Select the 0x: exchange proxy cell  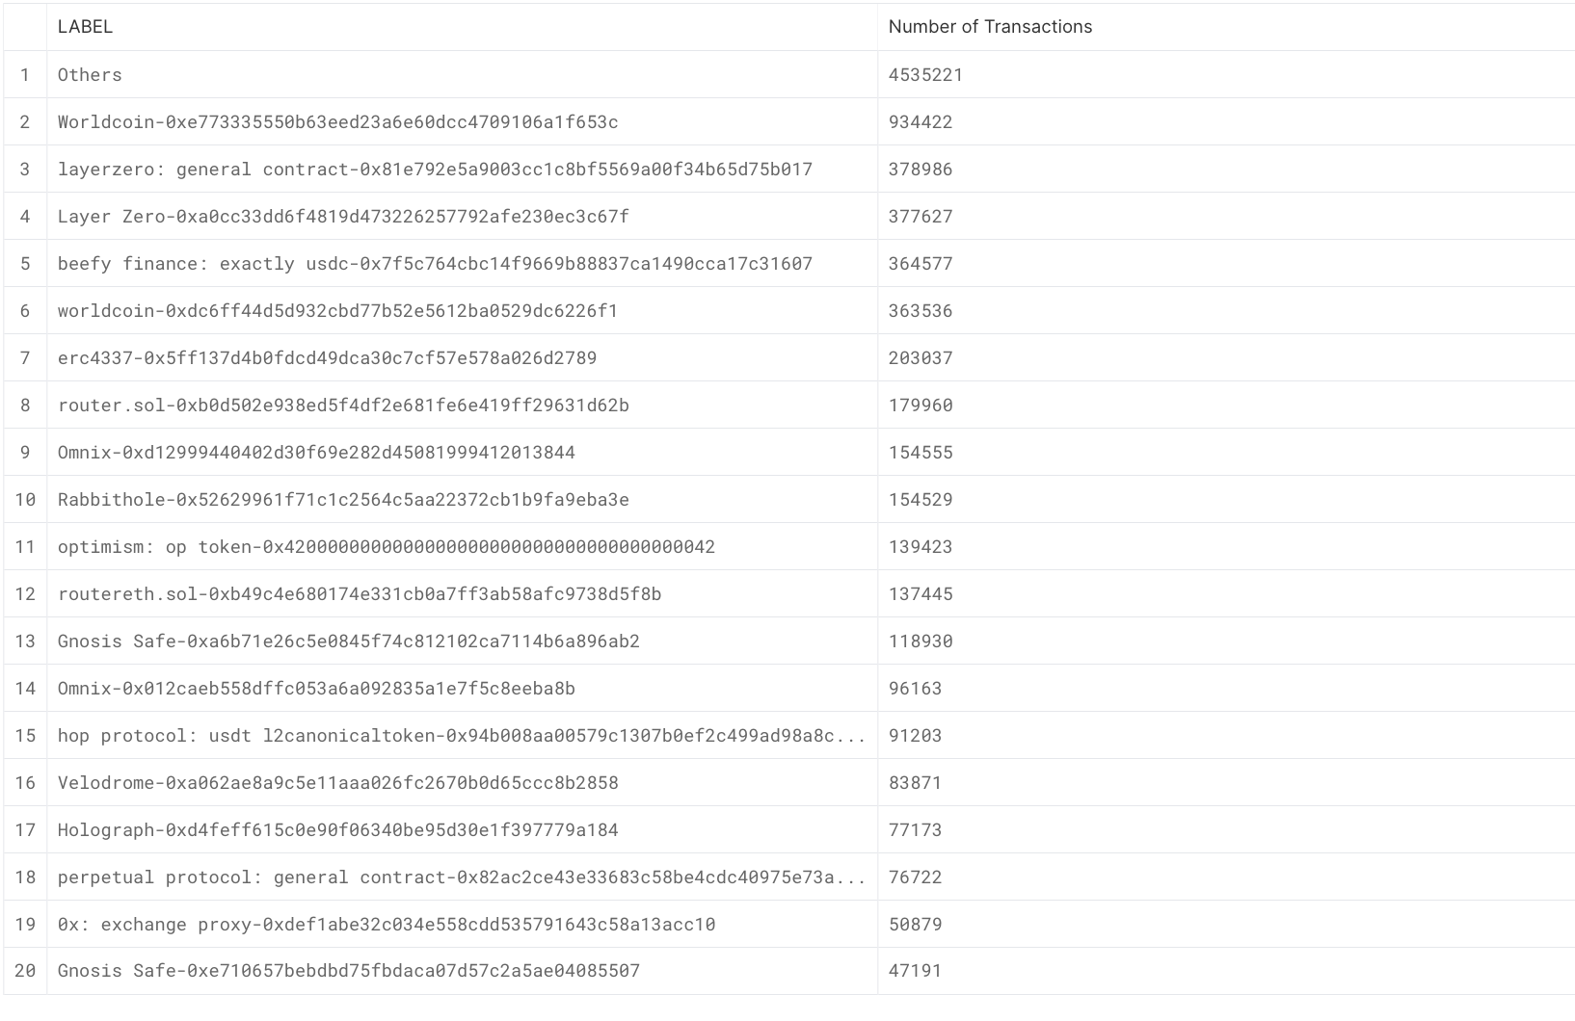[x=386, y=925]
